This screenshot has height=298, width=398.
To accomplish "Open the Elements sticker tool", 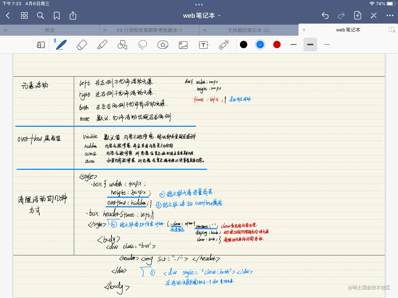I will [x=163, y=45].
